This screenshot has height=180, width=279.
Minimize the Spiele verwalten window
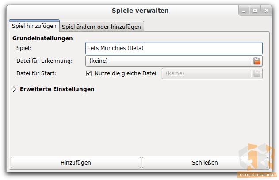tap(244, 11)
